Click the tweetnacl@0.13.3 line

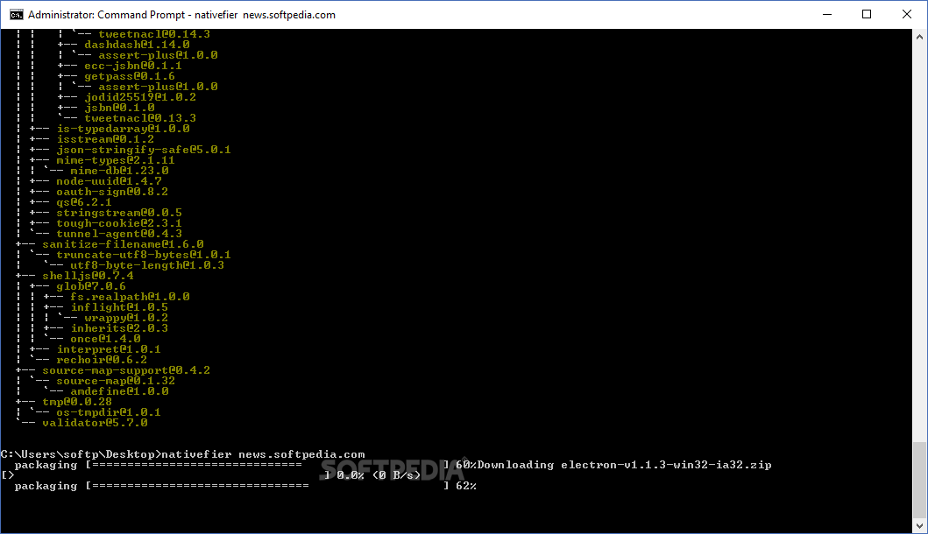click(x=140, y=119)
